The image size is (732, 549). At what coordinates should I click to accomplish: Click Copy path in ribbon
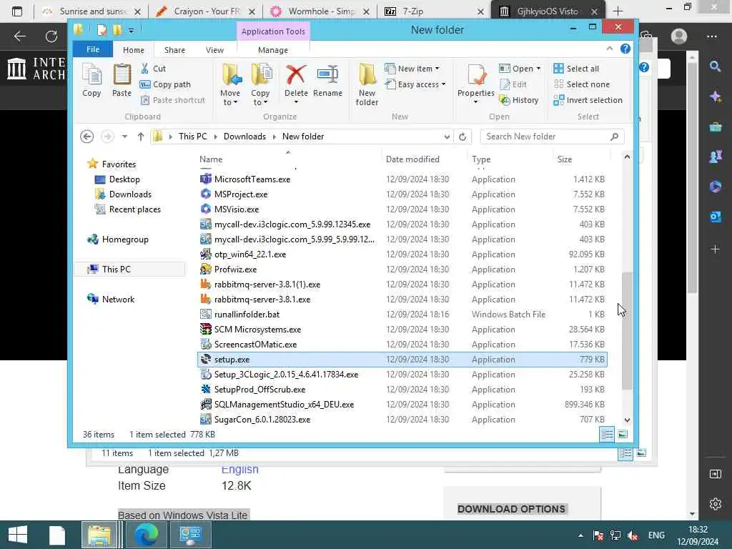(165, 84)
